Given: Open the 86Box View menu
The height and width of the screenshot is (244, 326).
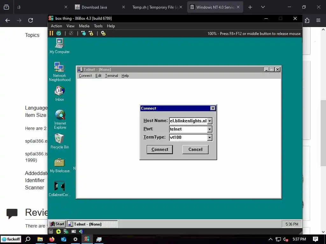Looking at the screenshot, I should (70, 26).
